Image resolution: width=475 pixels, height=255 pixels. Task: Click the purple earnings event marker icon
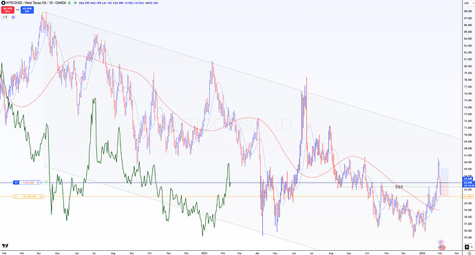[x=441, y=243]
